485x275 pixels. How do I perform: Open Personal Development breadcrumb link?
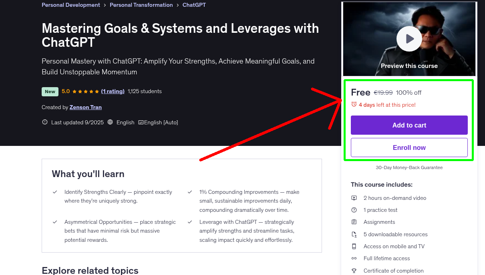pos(71,5)
